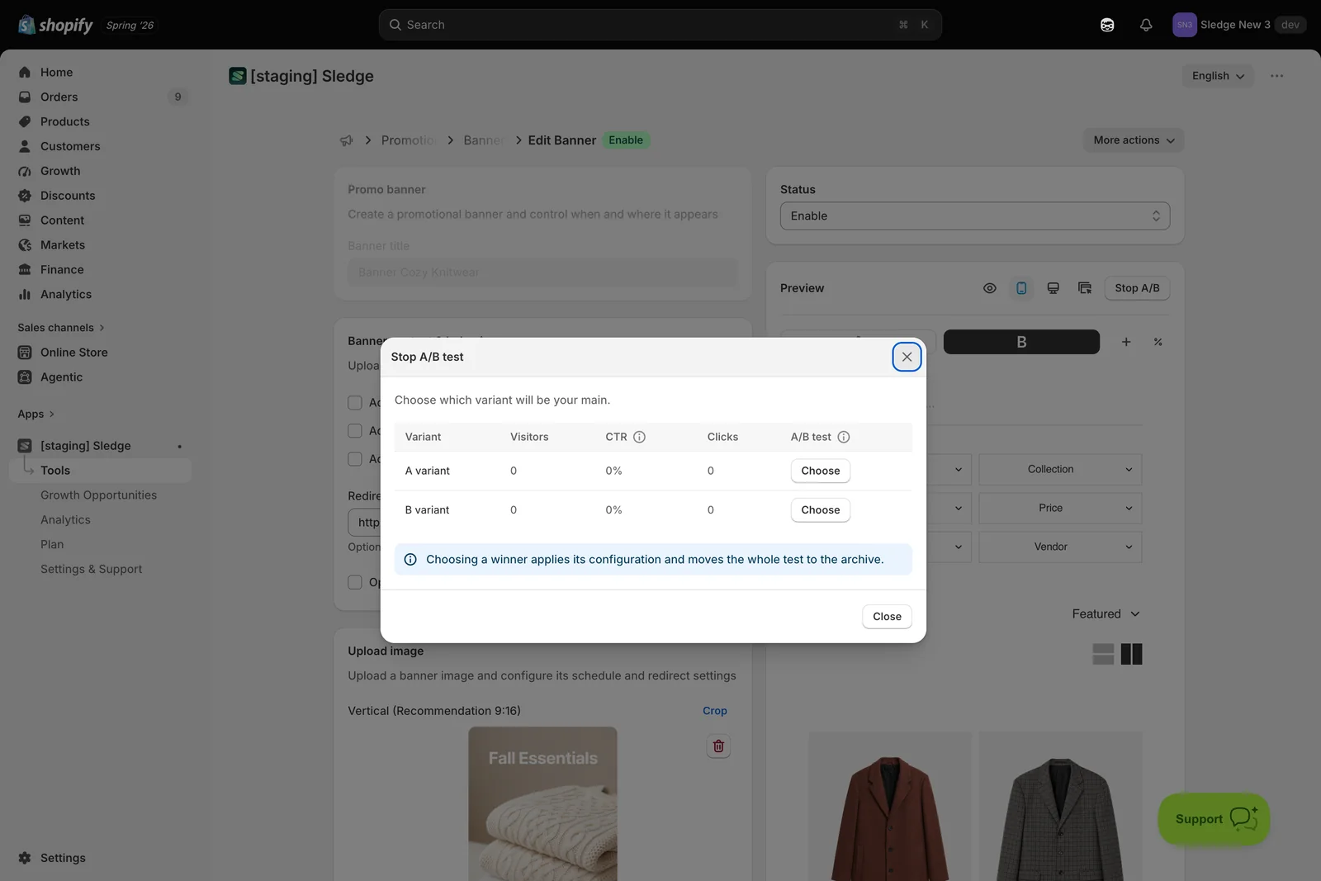Image resolution: width=1321 pixels, height=881 pixels.
Task: Click the Crop link
Action: point(715,711)
